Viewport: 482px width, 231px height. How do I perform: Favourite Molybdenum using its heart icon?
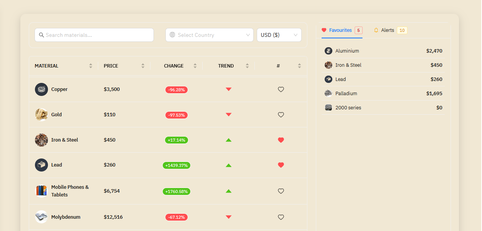[x=281, y=217]
